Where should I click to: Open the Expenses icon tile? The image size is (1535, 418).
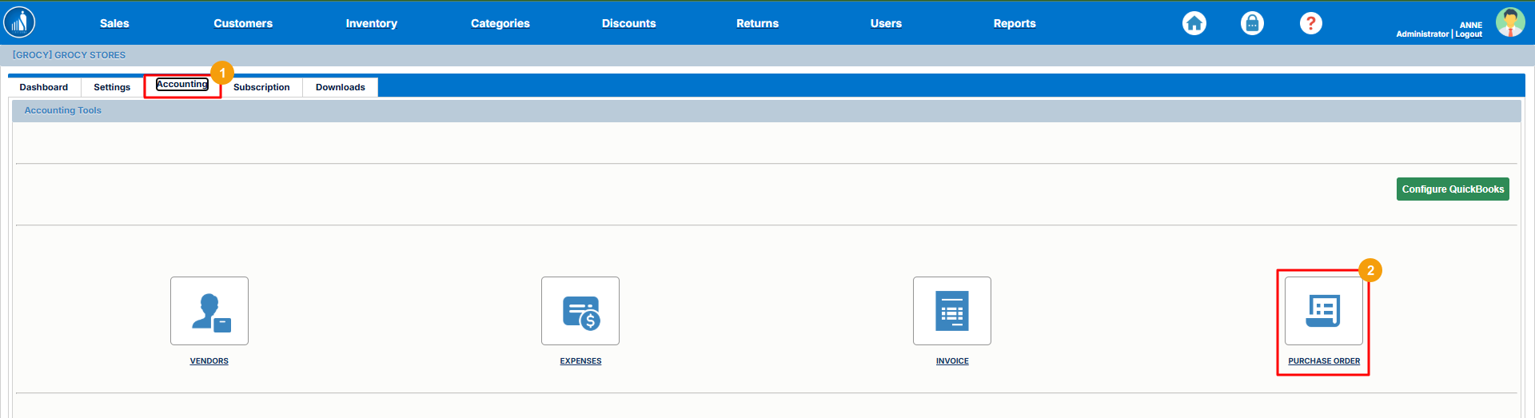coord(580,311)
